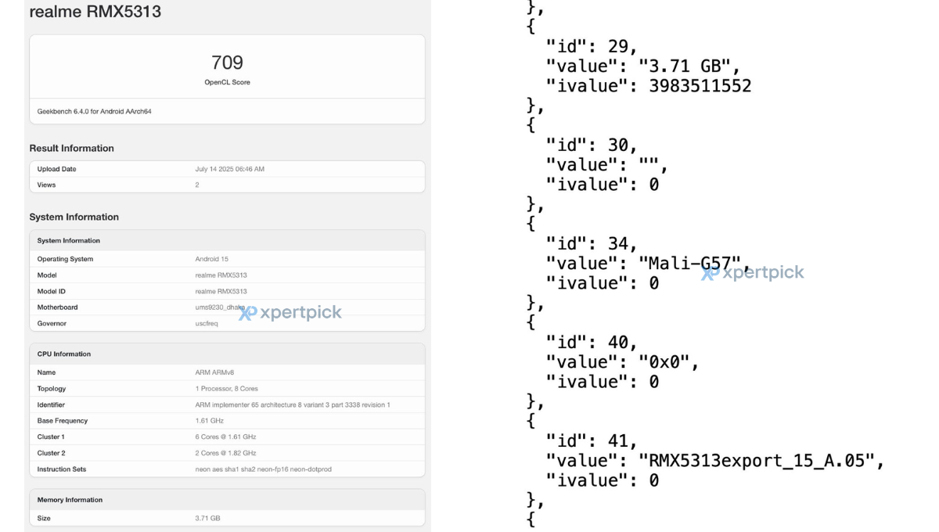Click the 'Instruction Sets' row label
This screenshot has width=939, height=532.
[62, 469]
